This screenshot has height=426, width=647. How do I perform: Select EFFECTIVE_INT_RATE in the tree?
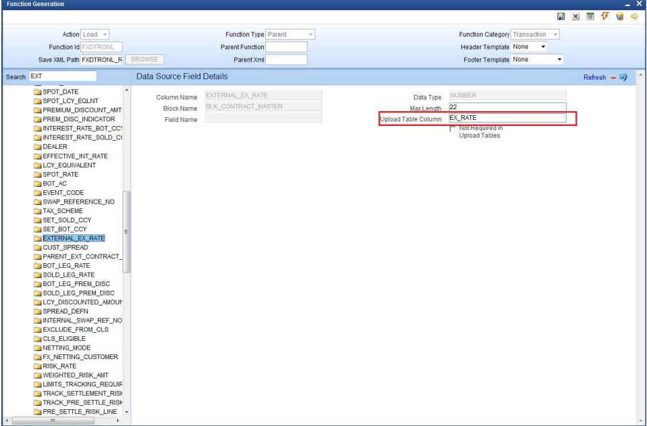pos(75,156)
